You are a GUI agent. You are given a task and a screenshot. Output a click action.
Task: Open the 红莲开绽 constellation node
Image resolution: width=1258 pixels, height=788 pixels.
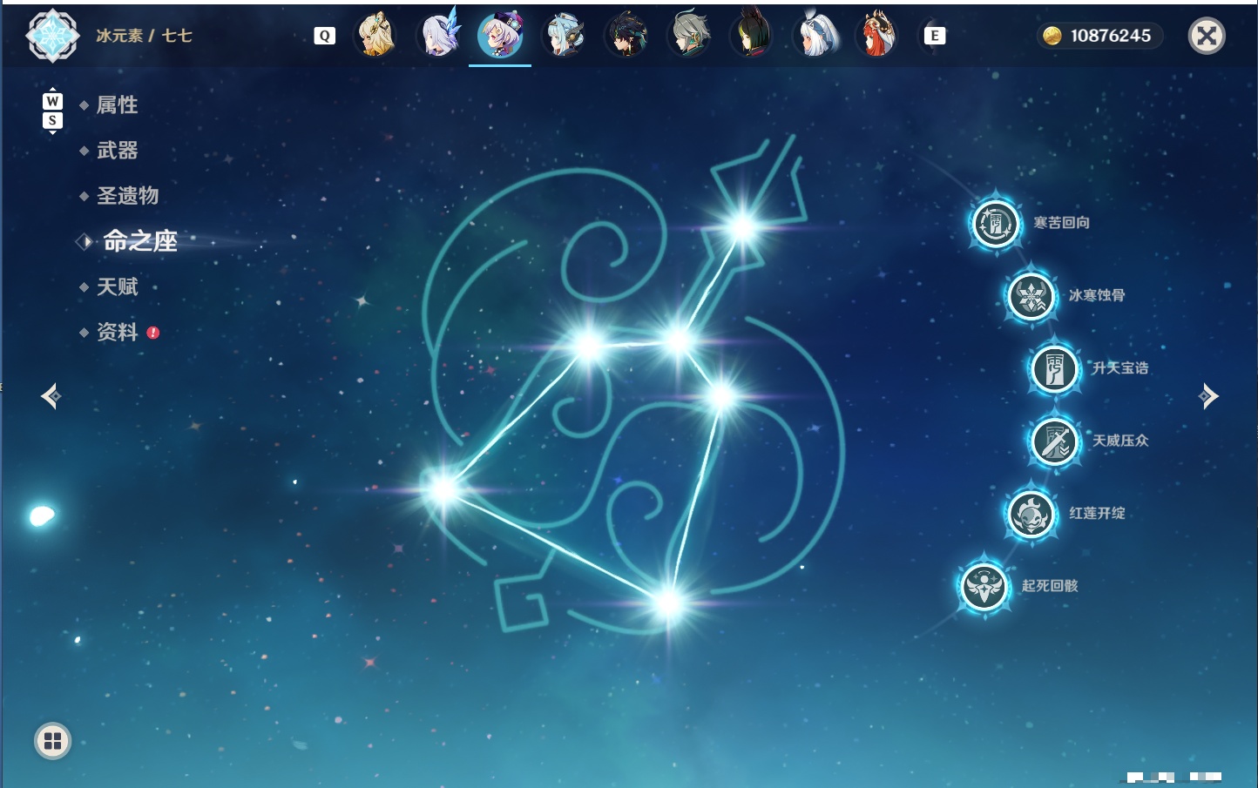[x=1031, y=514]
